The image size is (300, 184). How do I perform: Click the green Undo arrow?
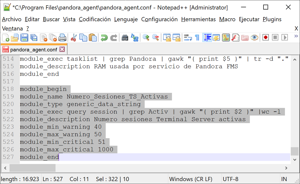point(104,38)
